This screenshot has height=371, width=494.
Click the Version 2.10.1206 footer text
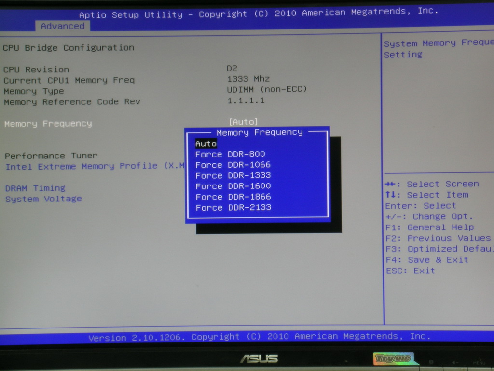tap(259, 337)
